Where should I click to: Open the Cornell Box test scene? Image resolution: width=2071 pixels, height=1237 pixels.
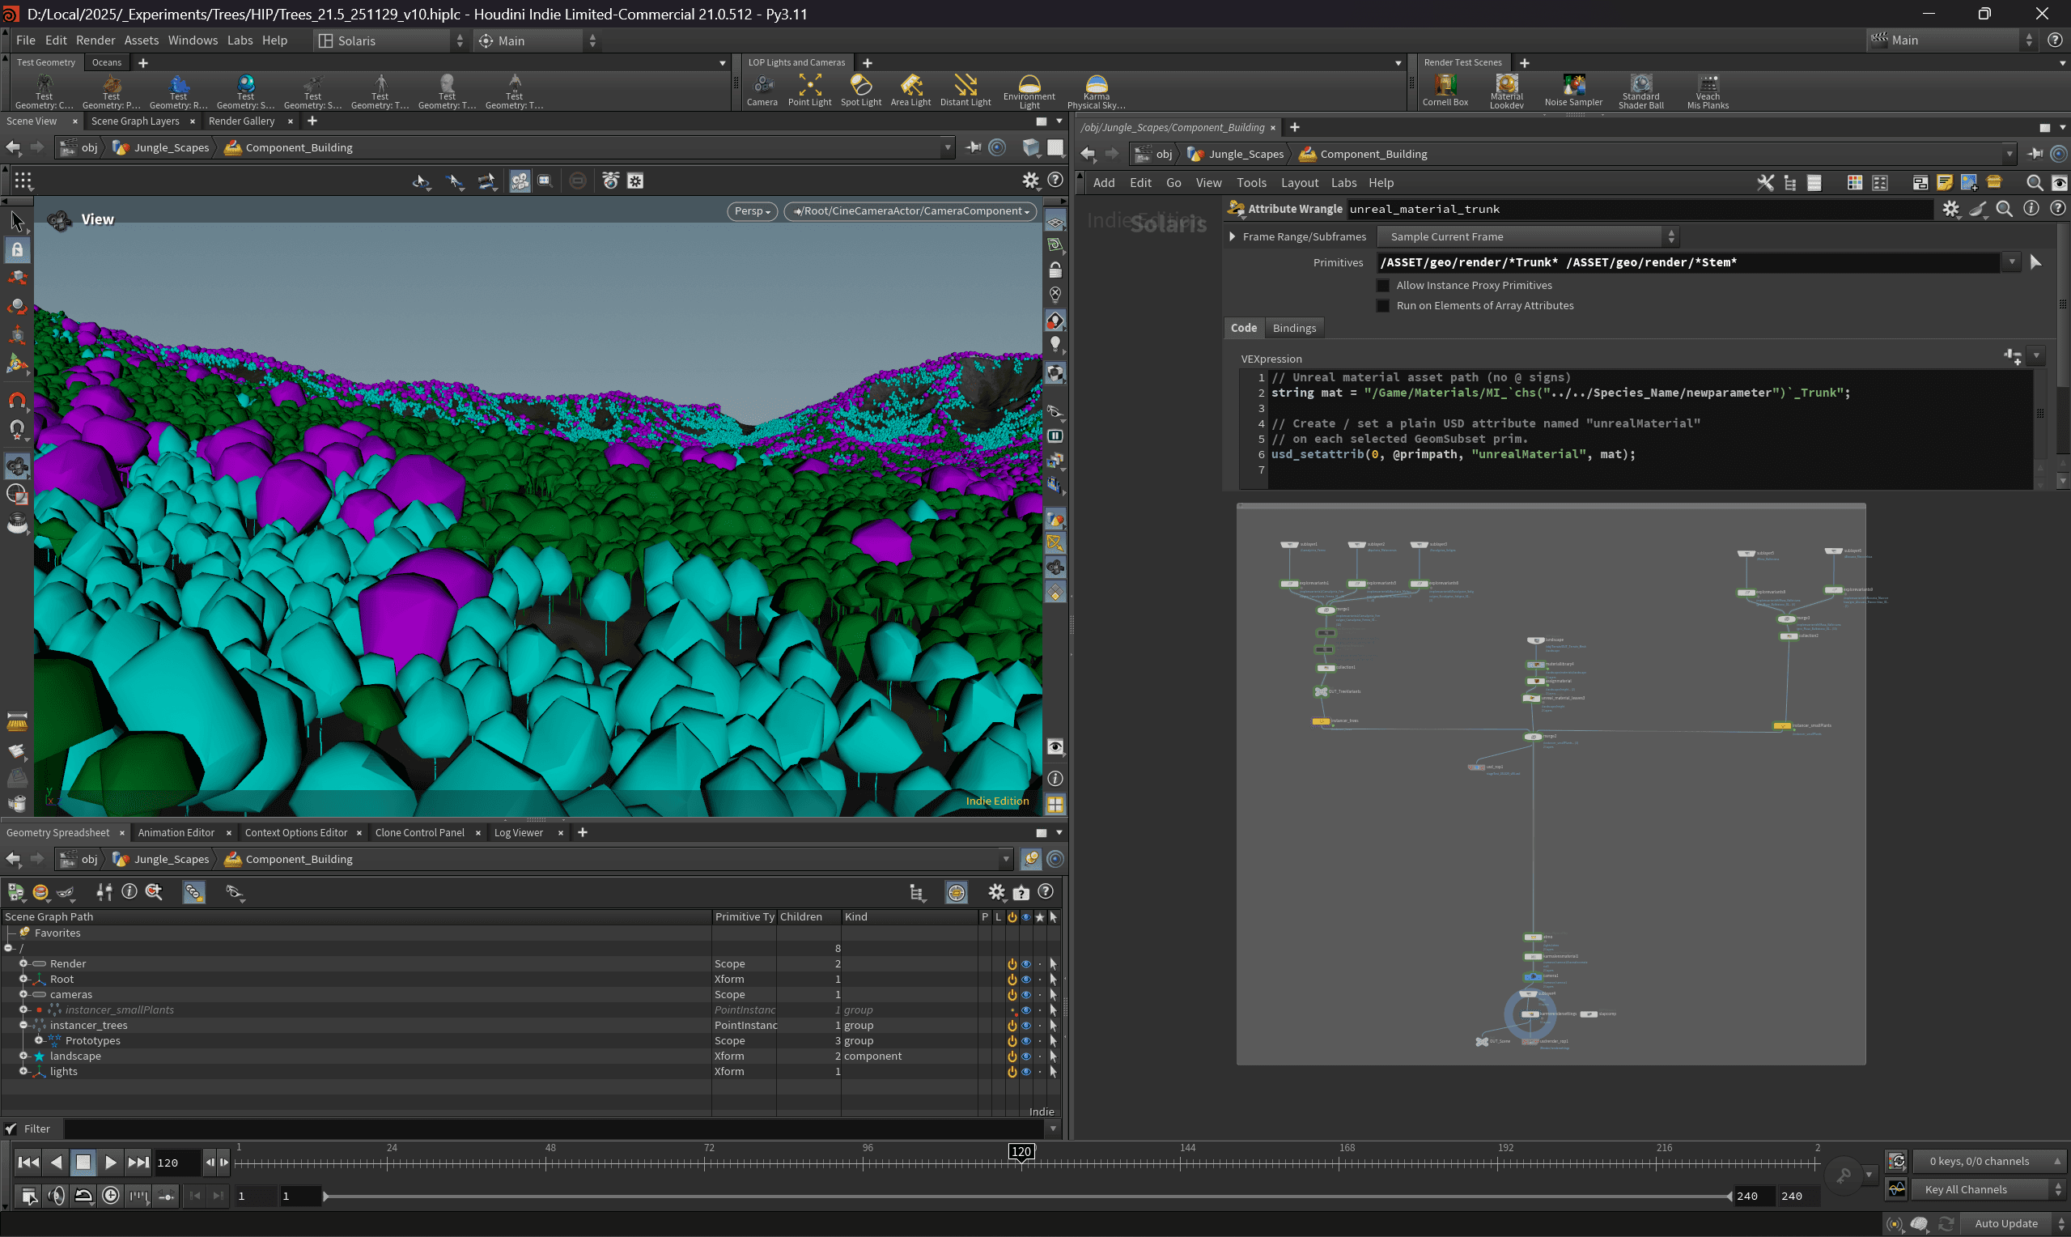coord(1445,89)
